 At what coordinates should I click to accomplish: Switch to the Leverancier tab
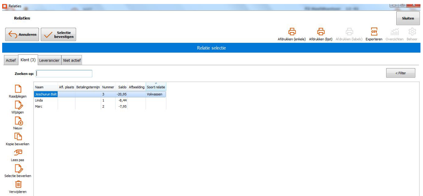click(x=49, y=61)
